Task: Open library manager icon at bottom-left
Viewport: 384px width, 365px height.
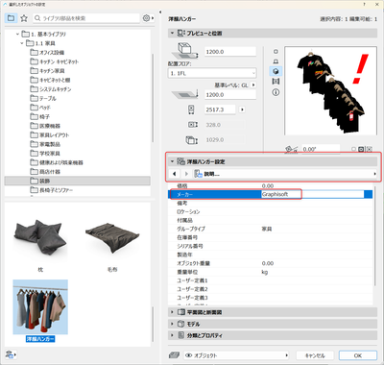Action: point(11,354)
